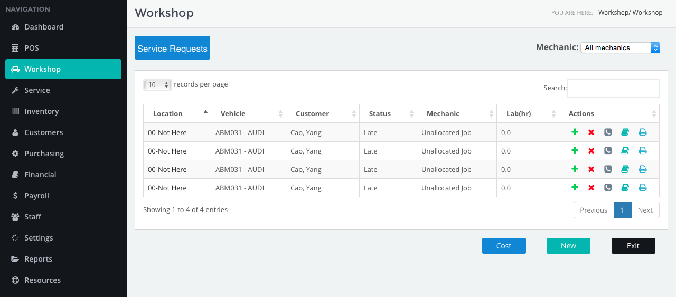Screen dimensions: 676x297
Task: Go to Dashboard in the sidebar
Action: 44,27
